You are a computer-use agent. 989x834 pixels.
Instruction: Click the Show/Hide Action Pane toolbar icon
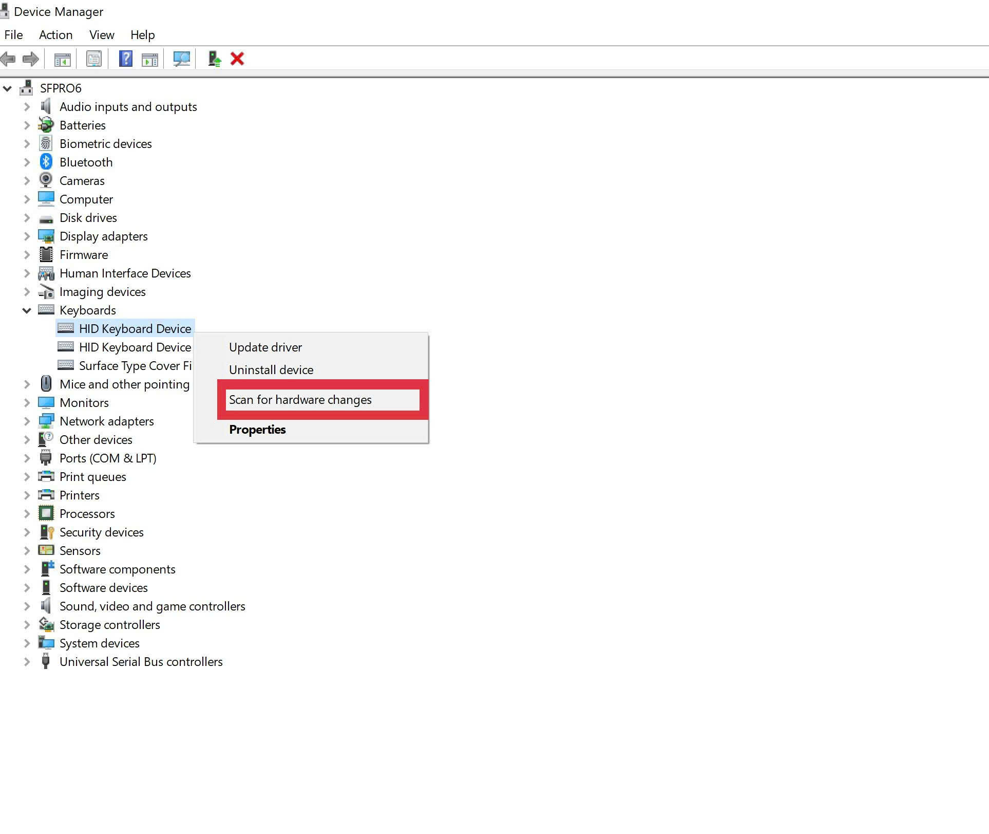click(x=150, y=59)
